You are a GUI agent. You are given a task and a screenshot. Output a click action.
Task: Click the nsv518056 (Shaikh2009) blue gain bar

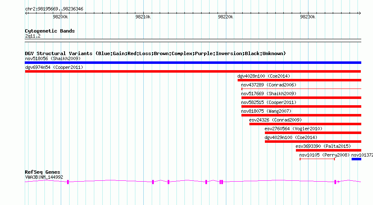click(193, 63)
